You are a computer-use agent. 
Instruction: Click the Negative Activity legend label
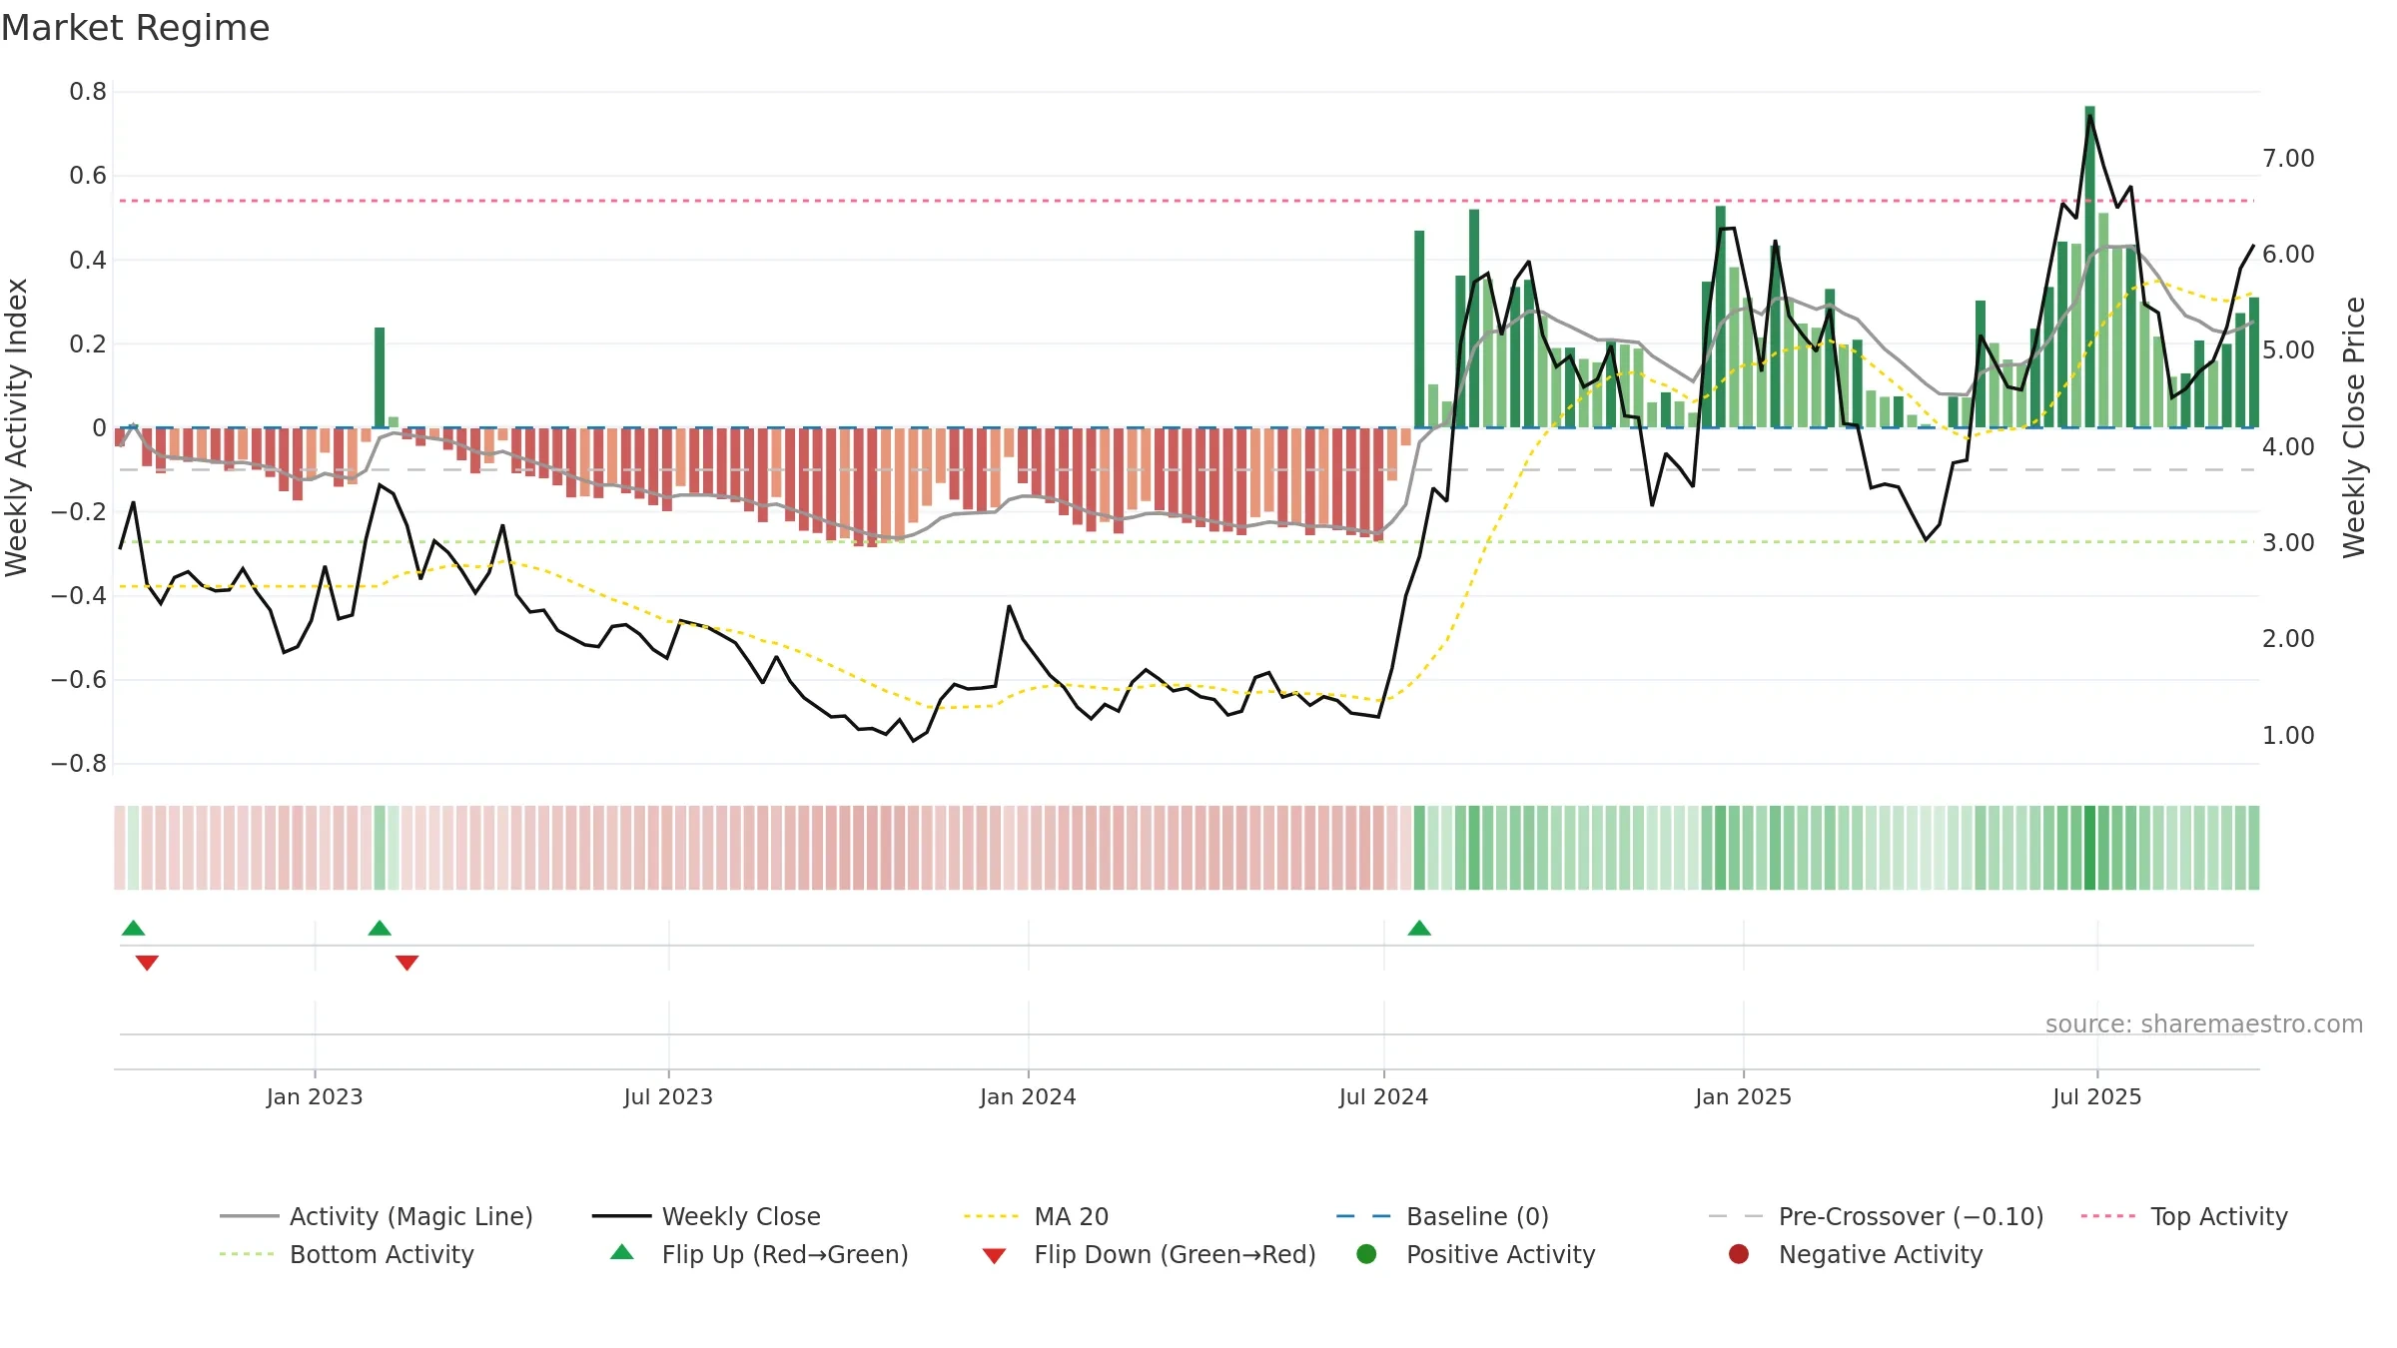pyautogui.click(x=1881, y=1254)
